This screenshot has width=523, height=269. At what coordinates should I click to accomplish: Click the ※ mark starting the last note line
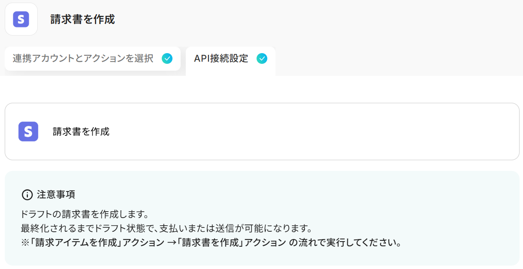coord(25,243)
